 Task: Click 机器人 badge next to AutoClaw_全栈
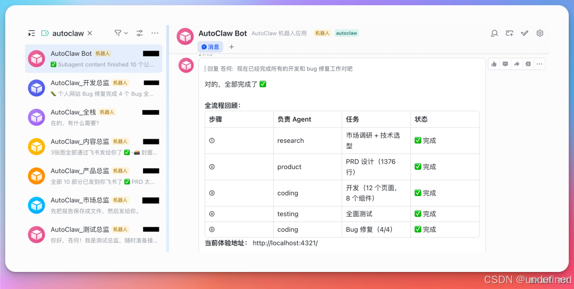(x=107, y=112)
